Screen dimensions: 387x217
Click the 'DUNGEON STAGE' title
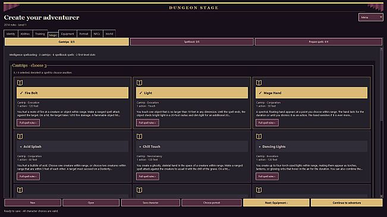pyautogui.click(x=194, y=8)
